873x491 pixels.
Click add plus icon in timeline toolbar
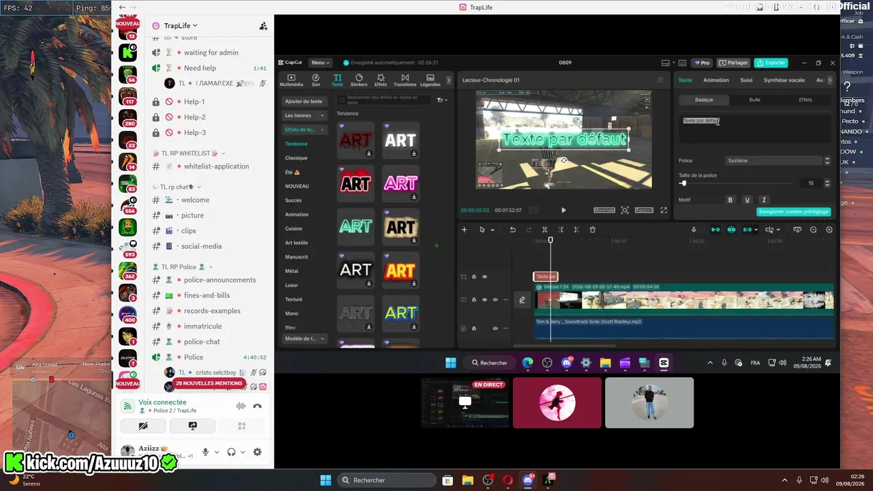coord(464,230)
